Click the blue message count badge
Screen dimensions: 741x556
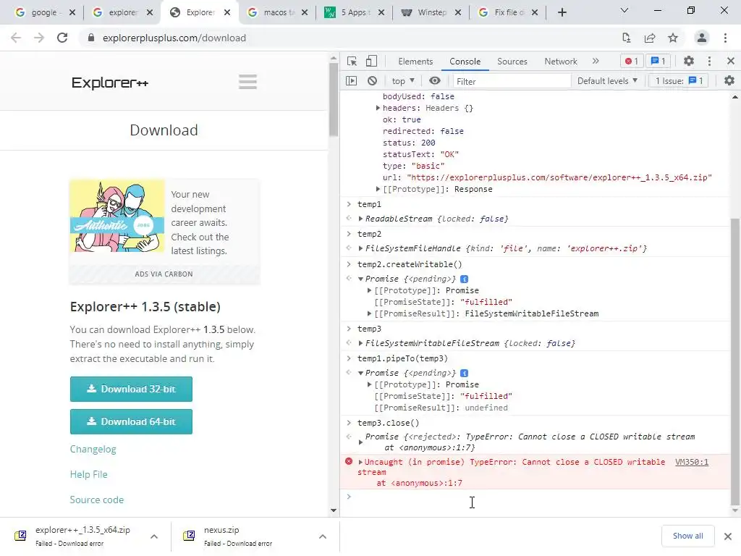659,61
